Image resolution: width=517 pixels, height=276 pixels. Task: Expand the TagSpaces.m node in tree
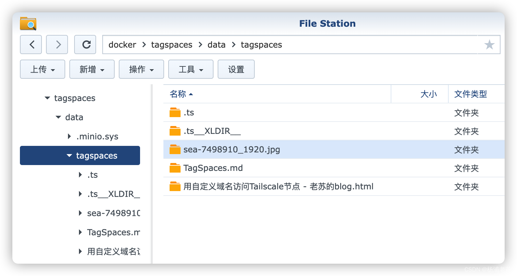(80, 233)
